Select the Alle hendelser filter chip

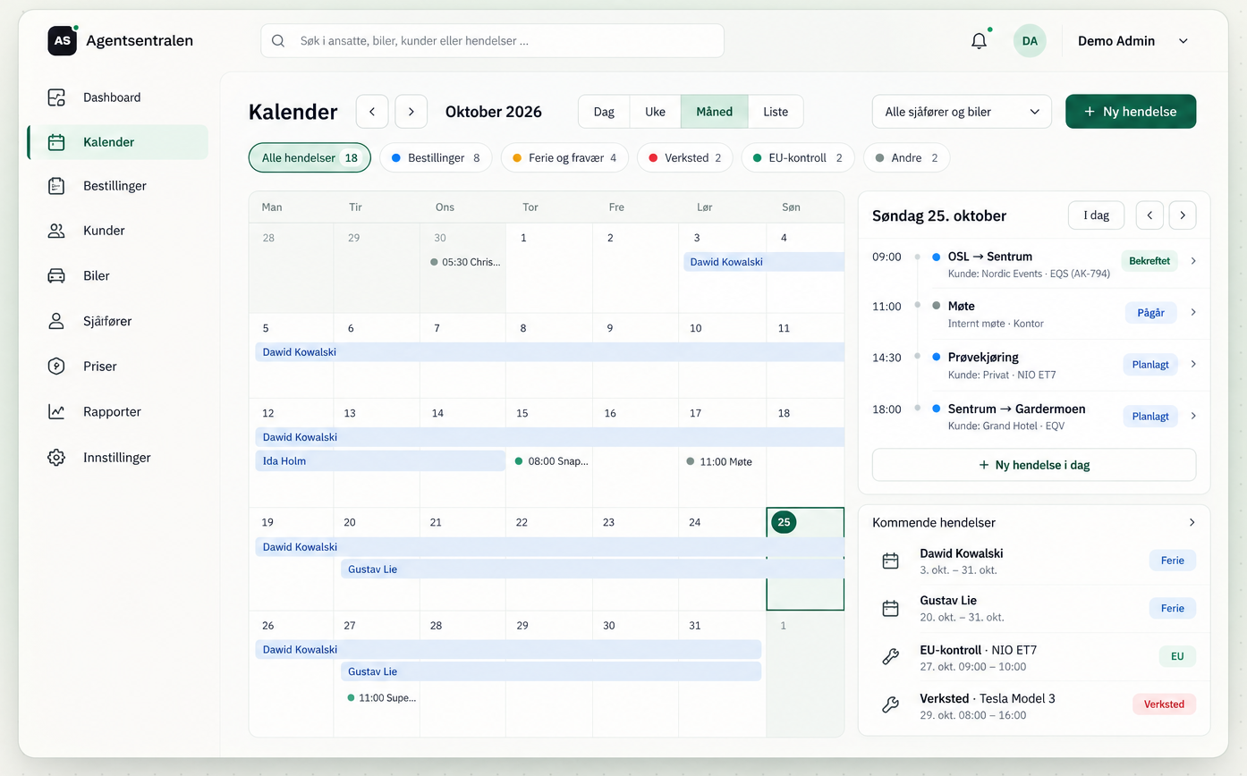pyautogui.click(x=310, y=158)
